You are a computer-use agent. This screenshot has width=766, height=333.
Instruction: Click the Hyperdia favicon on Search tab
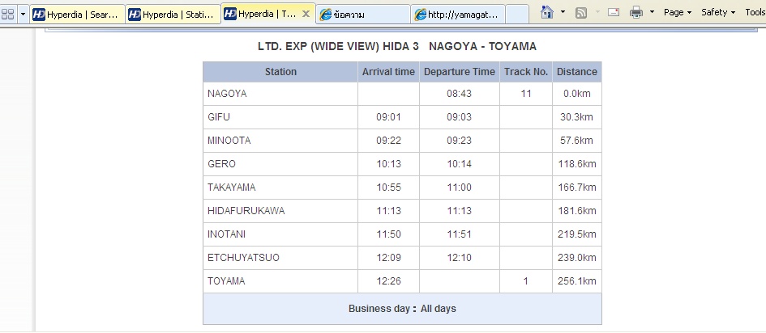tap(39, 15)
